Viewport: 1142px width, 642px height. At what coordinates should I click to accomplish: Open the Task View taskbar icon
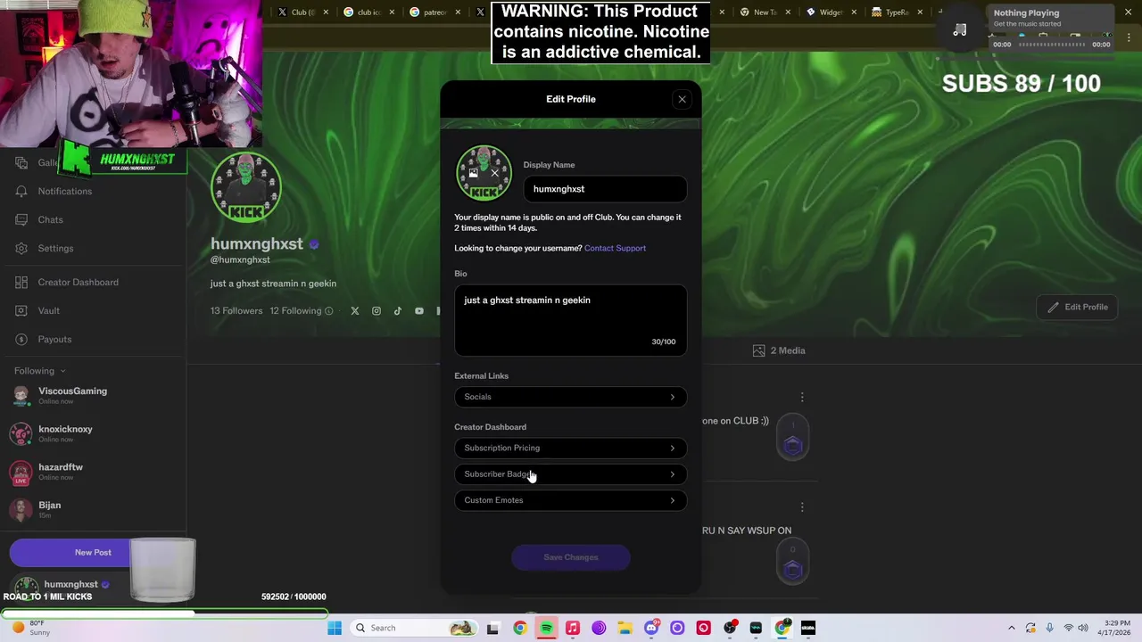[x=492, y=628]
